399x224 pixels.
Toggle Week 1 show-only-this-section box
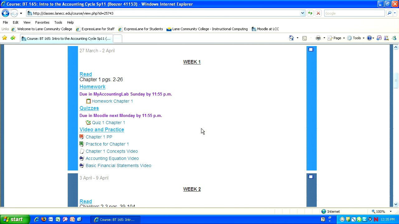point(310,49)
